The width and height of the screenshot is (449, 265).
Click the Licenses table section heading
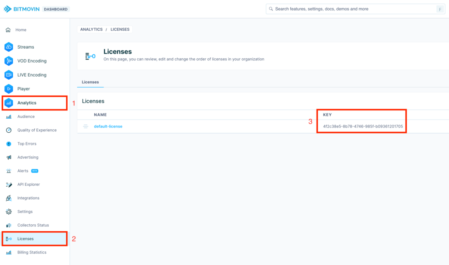coord(93,101)
